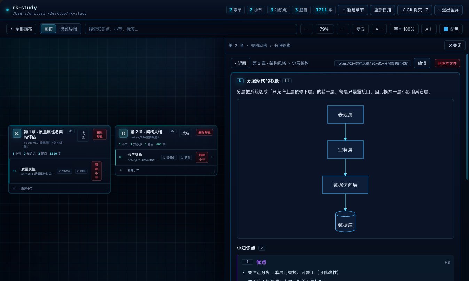This screenshot has width=469, height=281.
Task: Click 新建小节 in chapter 2 card
Action: [133, 171]
